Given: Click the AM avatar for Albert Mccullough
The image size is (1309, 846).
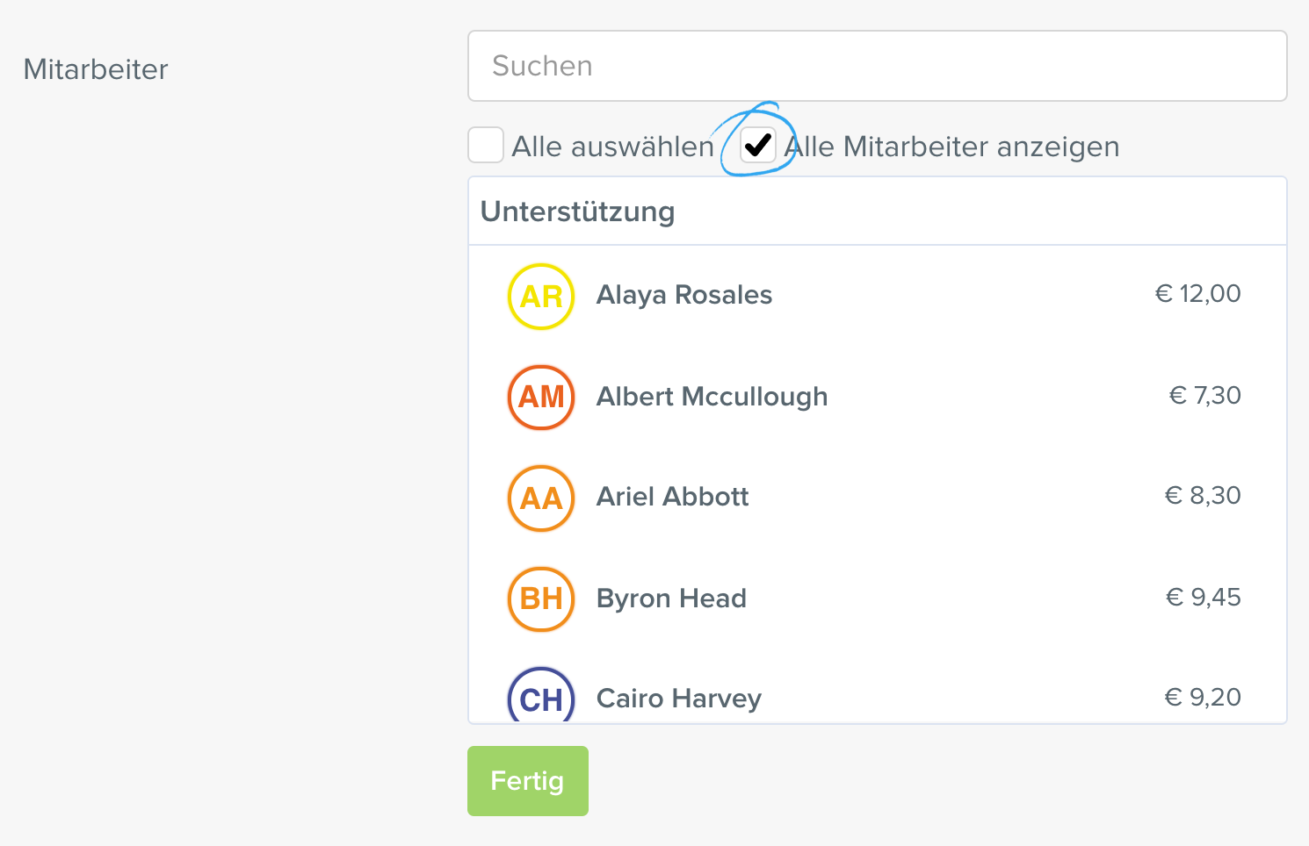Looking at the screenshot, I should 541,398.
